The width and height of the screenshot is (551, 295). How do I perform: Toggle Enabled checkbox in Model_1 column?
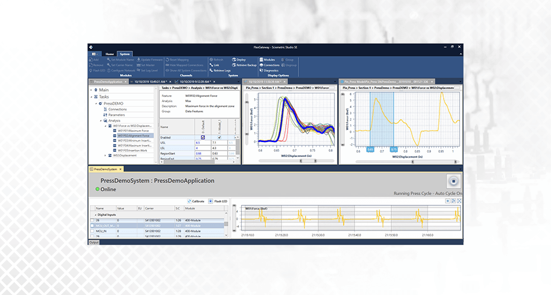click(218, 137)
